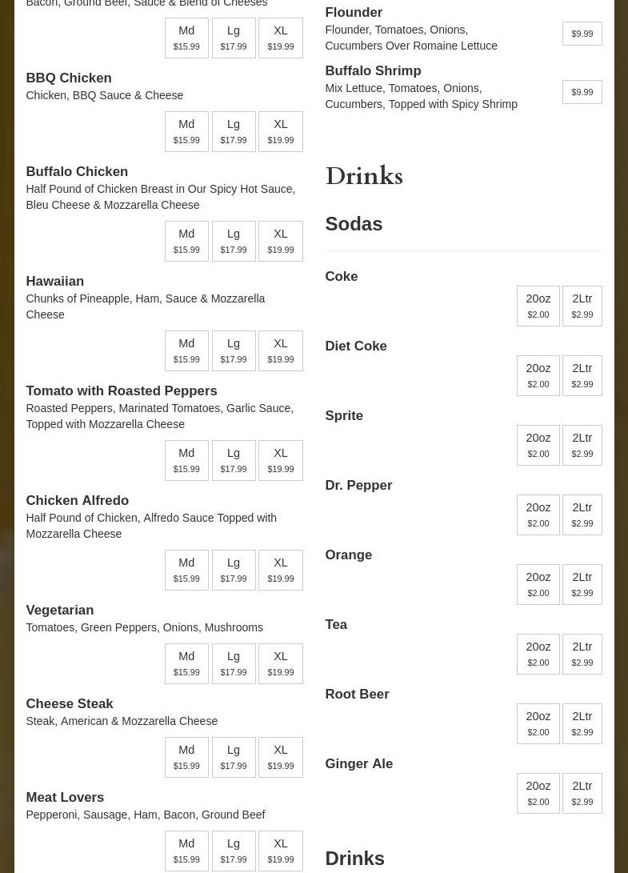Pick 20oz Sprite

[538, 445]
